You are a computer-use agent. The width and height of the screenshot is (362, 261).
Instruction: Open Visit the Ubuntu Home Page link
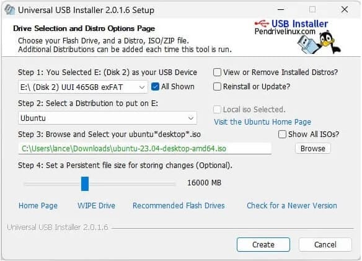coord(262,122)
